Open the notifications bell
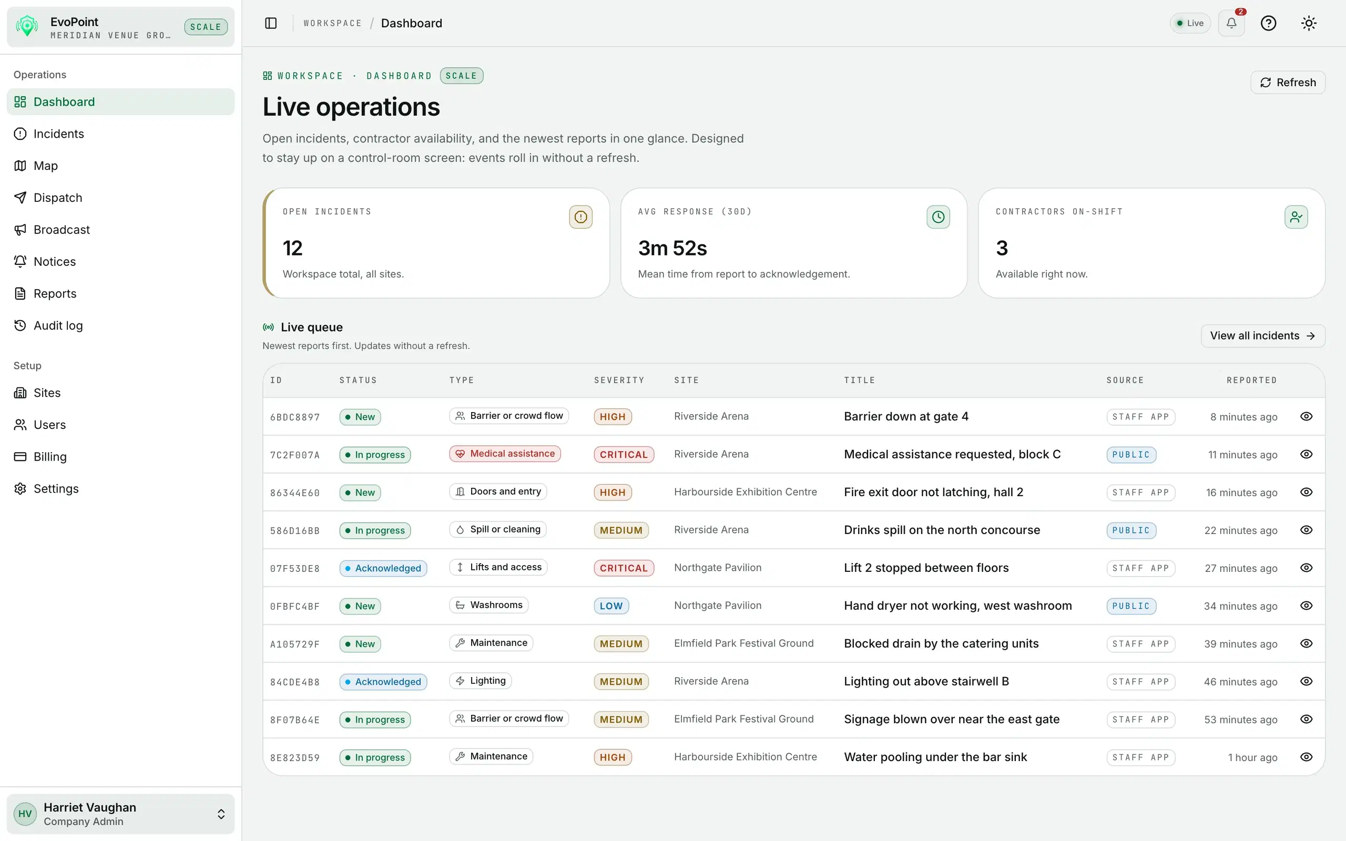 1231,23
